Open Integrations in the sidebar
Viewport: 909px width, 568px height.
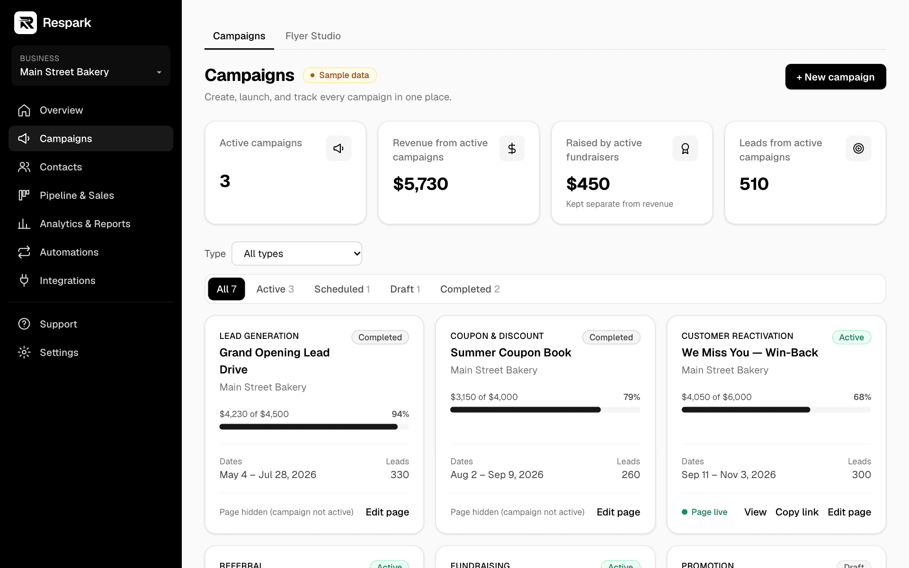pyautogui.click(x=91, y=281)
